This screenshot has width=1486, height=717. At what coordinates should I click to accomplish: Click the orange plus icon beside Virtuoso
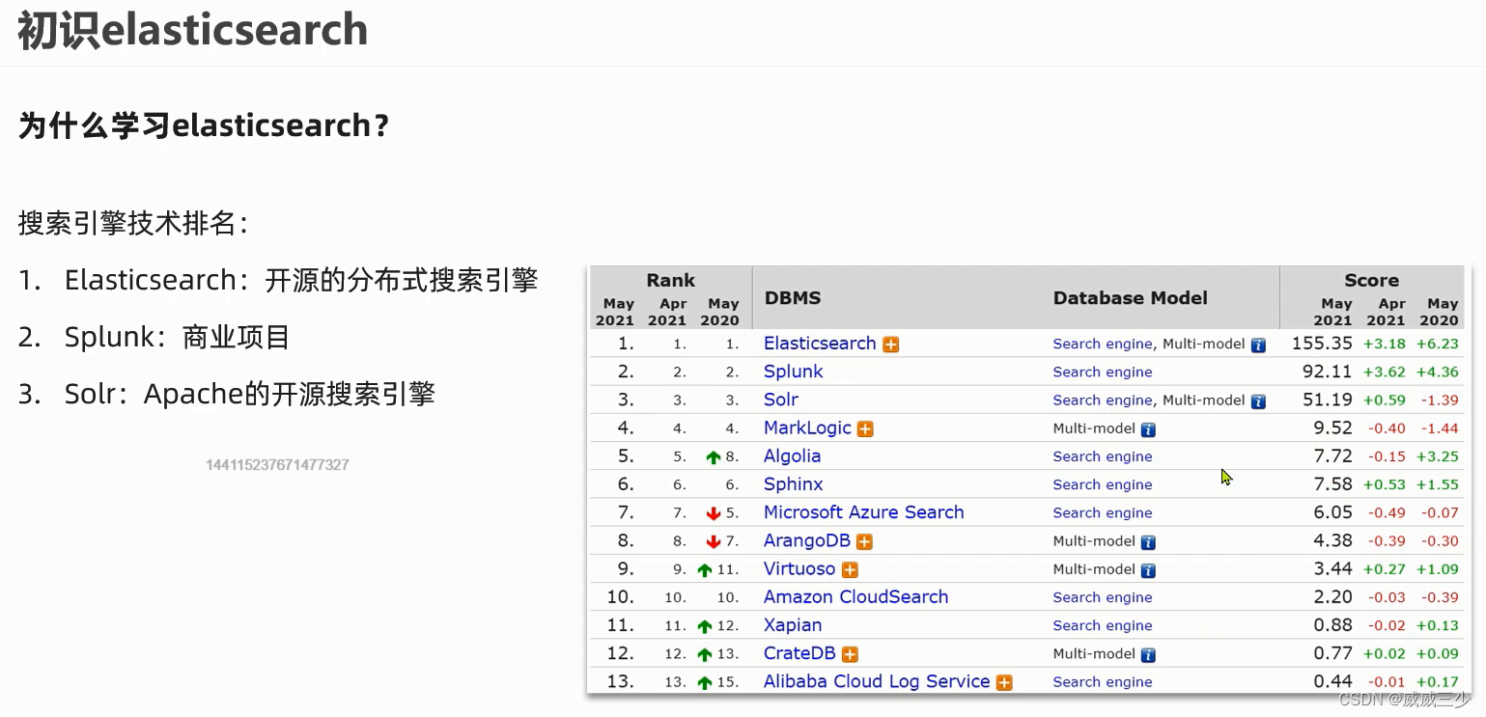pos(850,570)
